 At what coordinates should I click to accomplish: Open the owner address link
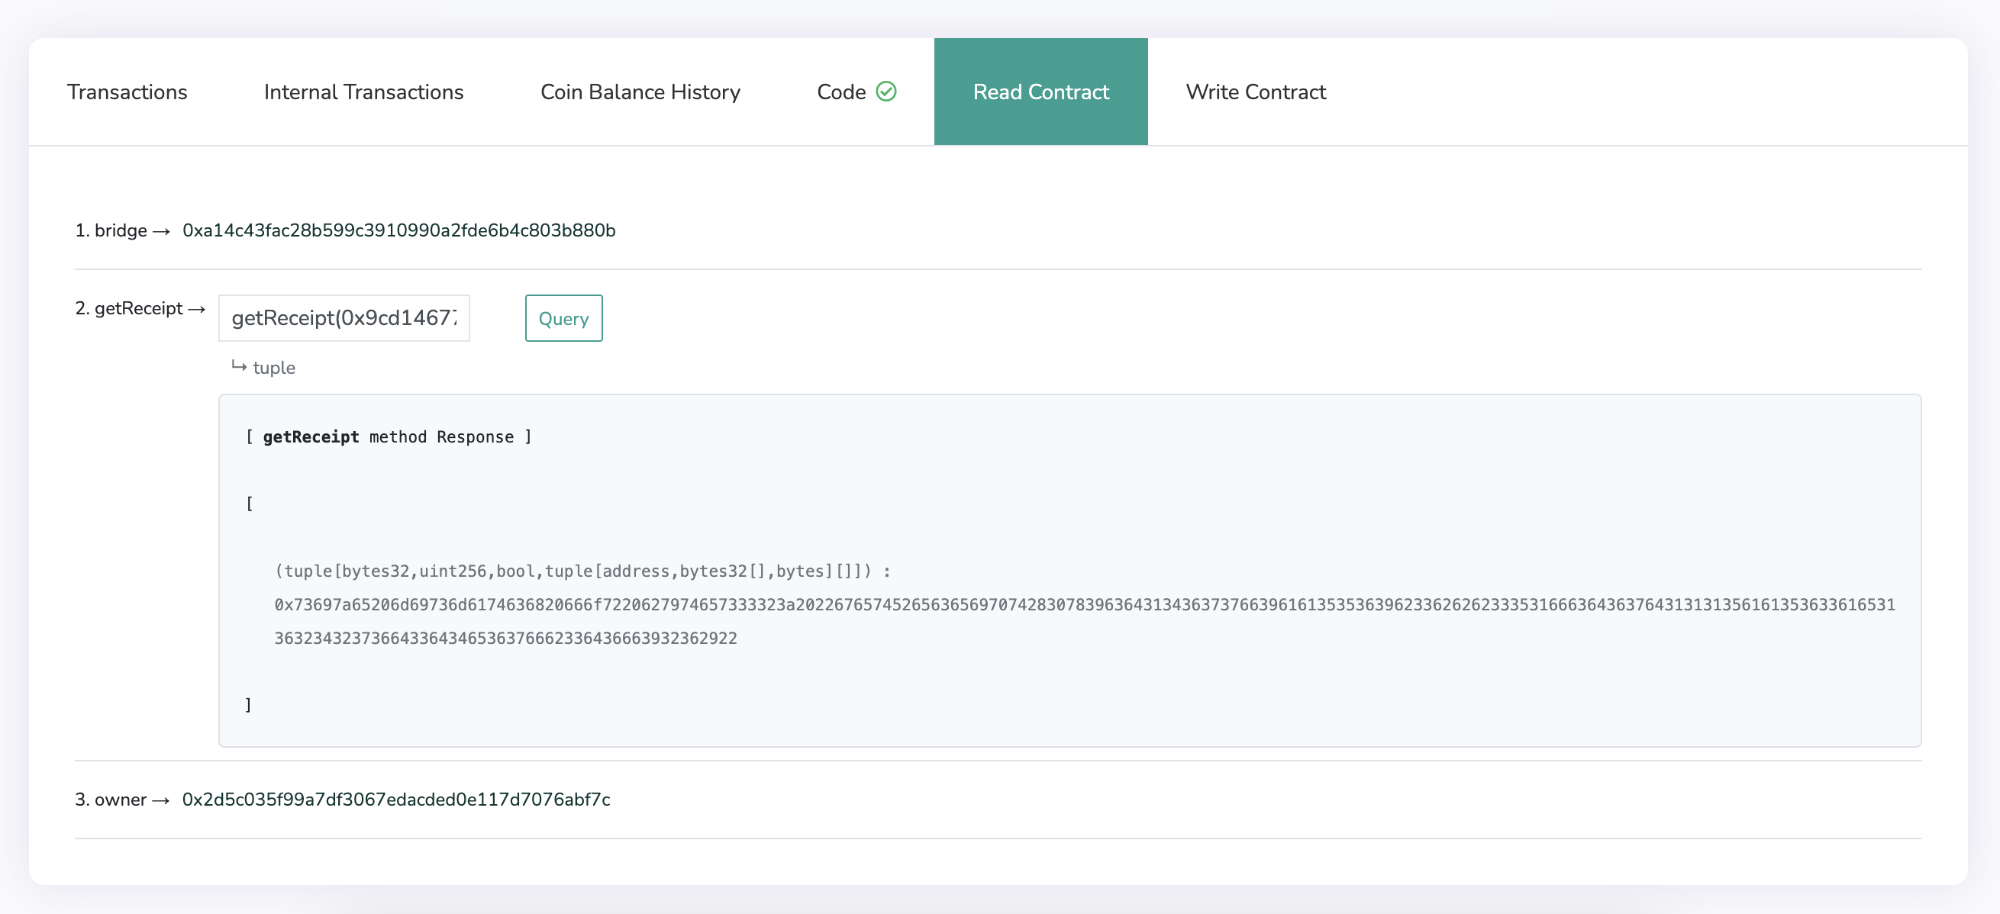point(396,799)
